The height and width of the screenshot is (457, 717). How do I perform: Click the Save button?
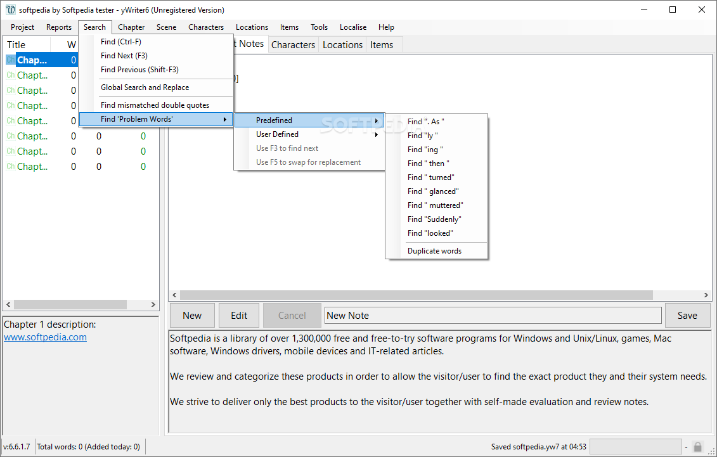pyautogui.click(x=687, y=315)
